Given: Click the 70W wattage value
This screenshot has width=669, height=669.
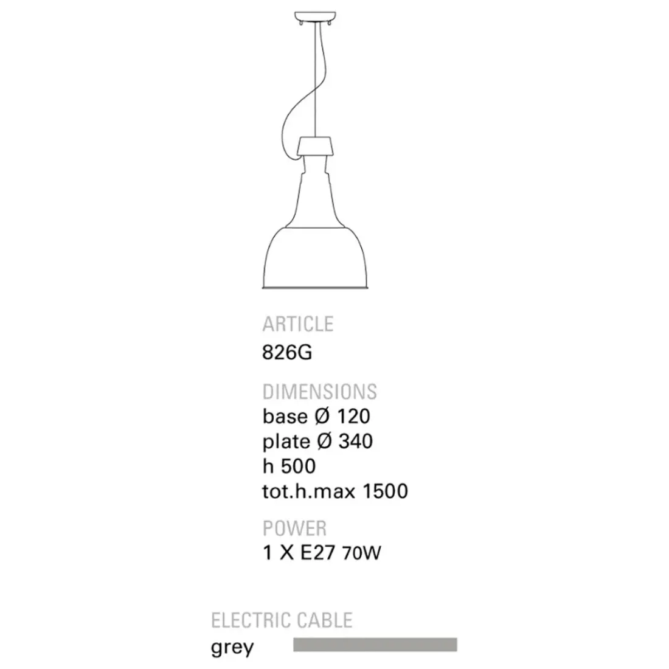Looking at the screenshot, I should pos(362,554).
